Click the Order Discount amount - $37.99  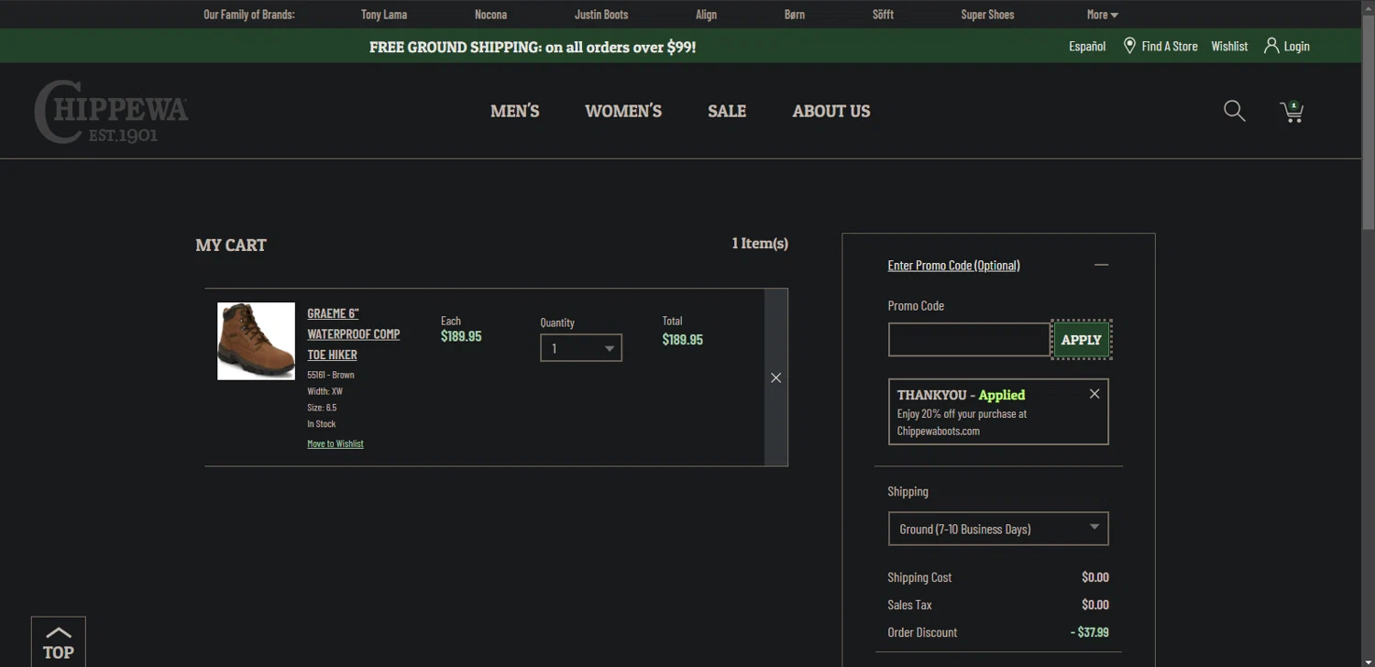(x=1089, y=632)
